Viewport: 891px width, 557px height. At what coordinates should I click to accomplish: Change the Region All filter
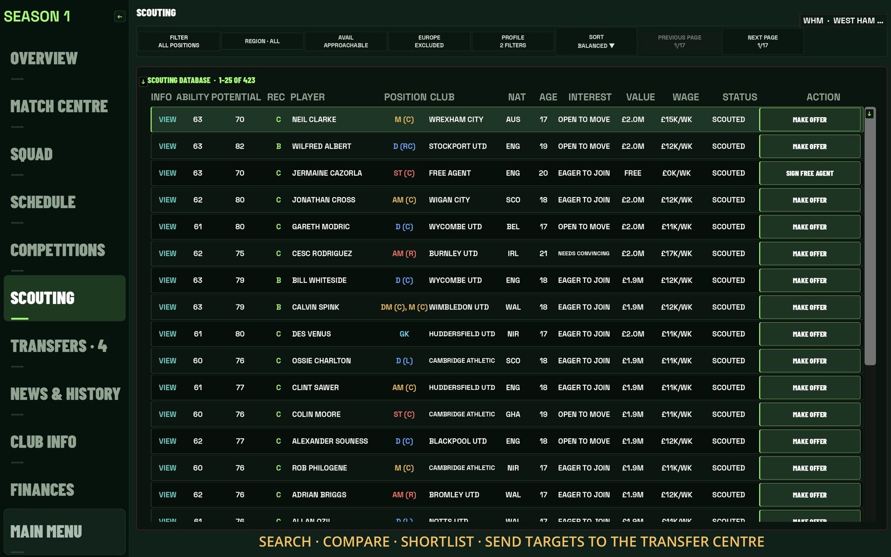point(262,41)
